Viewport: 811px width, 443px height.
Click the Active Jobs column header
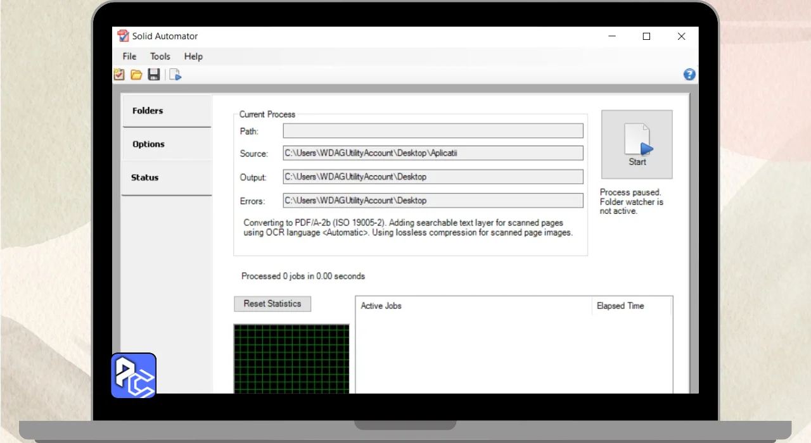click(x=473, y=306)
